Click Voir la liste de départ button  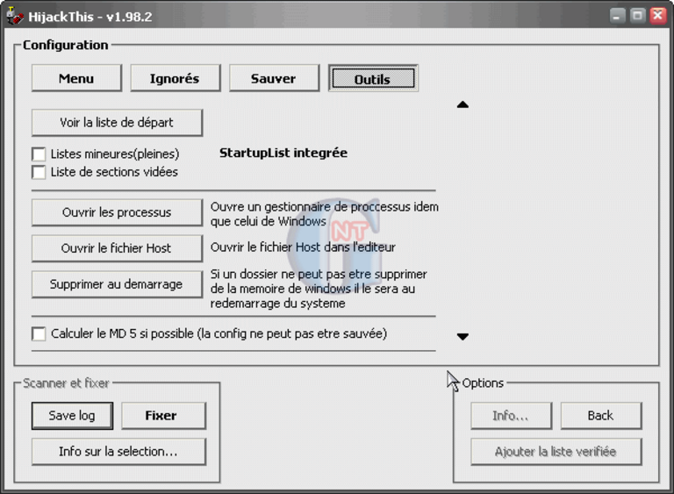pos(117,123)
